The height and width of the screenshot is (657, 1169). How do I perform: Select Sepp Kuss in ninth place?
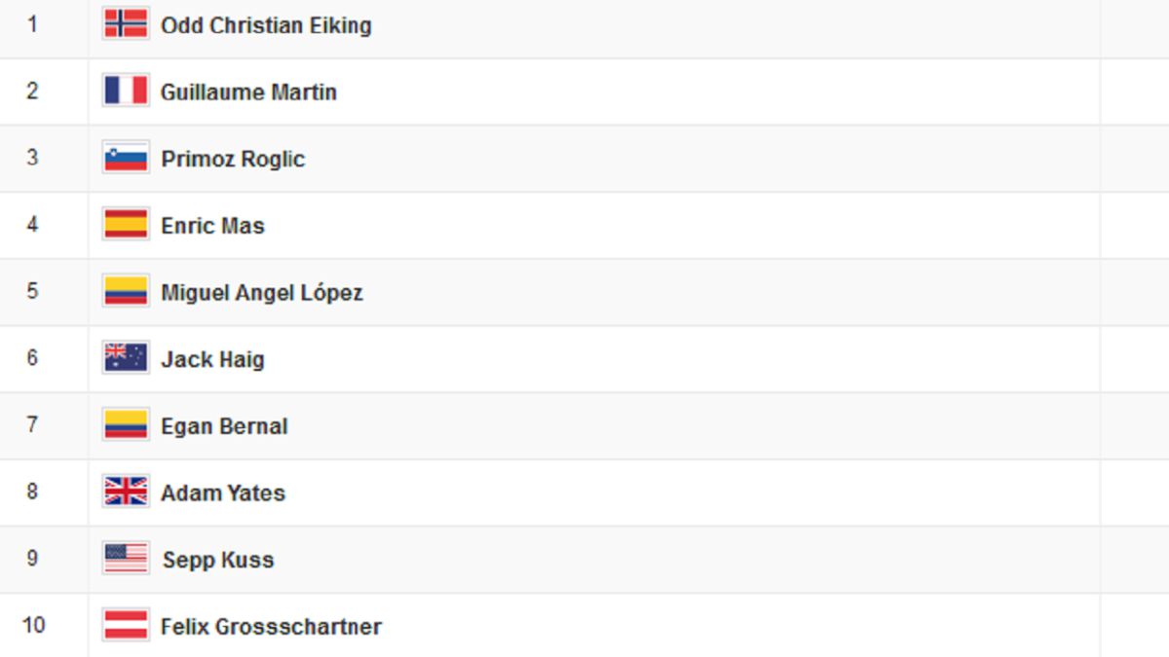click(218, 560)
